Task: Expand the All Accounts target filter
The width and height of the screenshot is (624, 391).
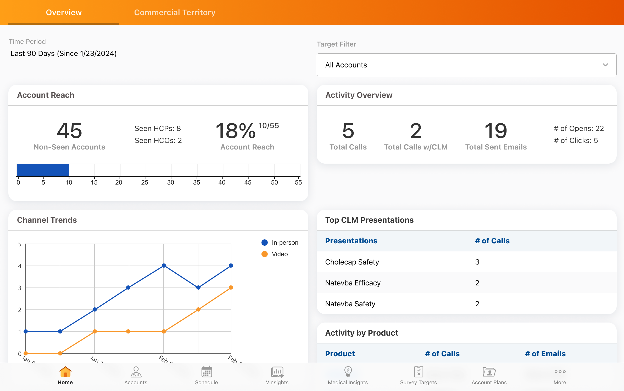Action: [x=466, y=65]
